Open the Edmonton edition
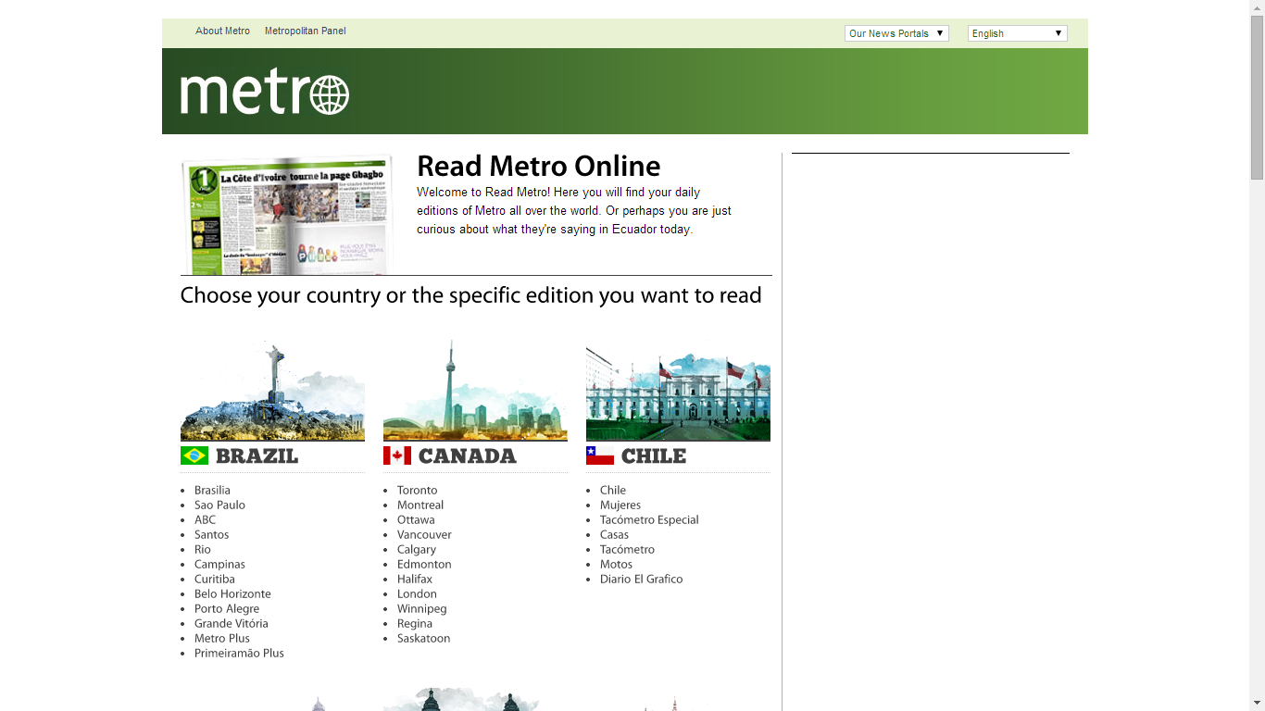The image size is (1265, 711). (424, 565)
